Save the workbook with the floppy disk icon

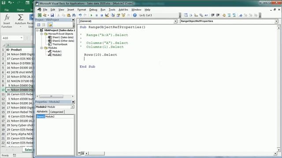(x=52, y=15)
